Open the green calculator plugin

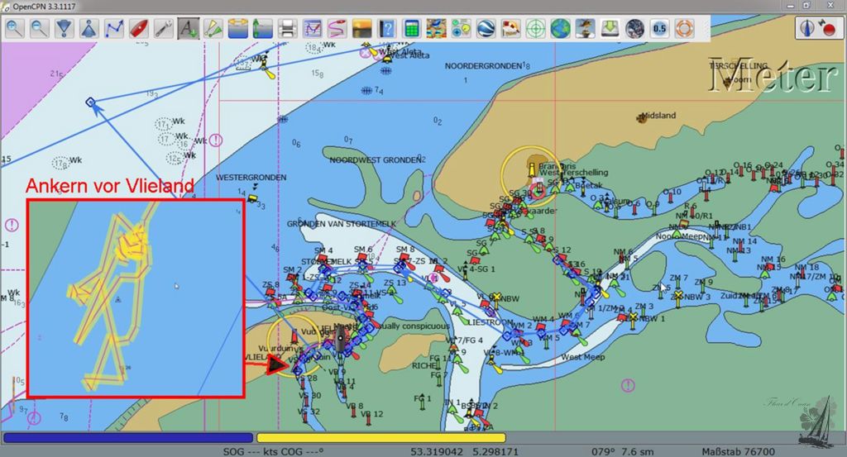(410, 28)
